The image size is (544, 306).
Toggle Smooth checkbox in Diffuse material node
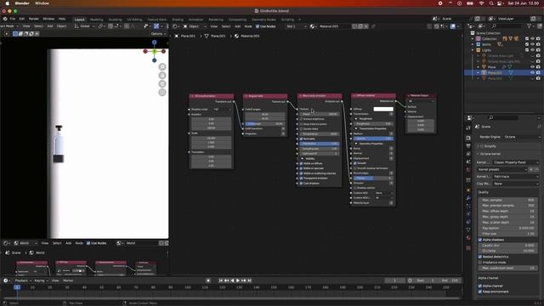pyautogui.click(x=355, y=163)
